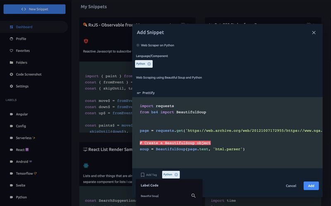Click the React atom icon on snippet card
The width and height of the screenshot is (331, 206).
[x=86, y=166]
